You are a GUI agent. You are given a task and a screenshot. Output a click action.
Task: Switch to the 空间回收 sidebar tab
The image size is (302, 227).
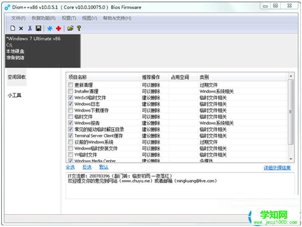pyautogui.click(x=16, y=77)
